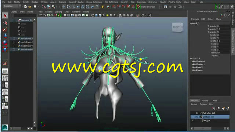Screen dimensions: 235x132
Task: Select skinCluster4 under OUTPUTS
Action: pyautogui.click(x=198, y=61)
